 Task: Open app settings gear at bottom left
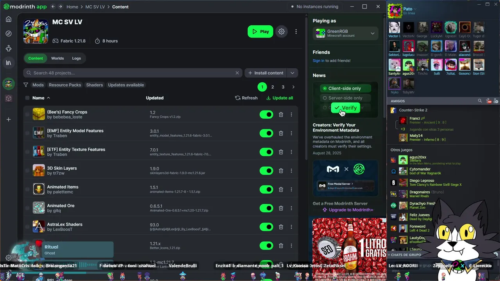click(x=8, y=258)
